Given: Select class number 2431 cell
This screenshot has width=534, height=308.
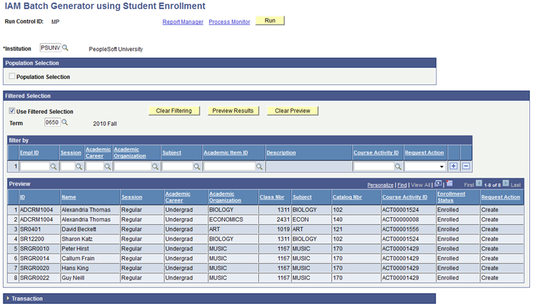Looking at the screenshot, I should tap(274, 219).
